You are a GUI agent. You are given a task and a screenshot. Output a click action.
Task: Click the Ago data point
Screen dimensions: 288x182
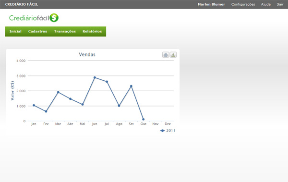pos(119,106)
